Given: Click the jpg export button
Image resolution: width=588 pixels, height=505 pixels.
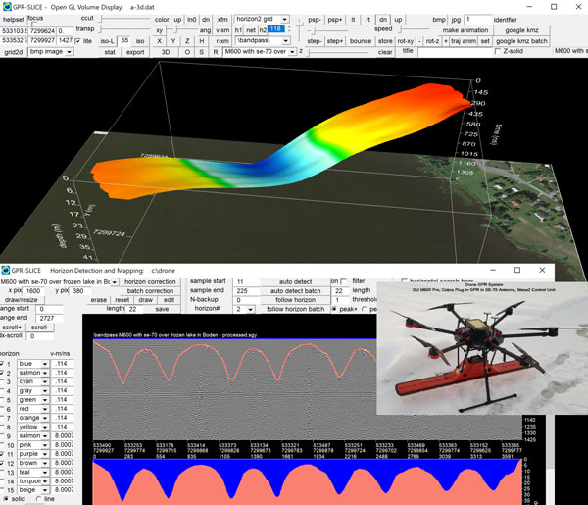Looking at the screenshot, I should tap(455, 20).
